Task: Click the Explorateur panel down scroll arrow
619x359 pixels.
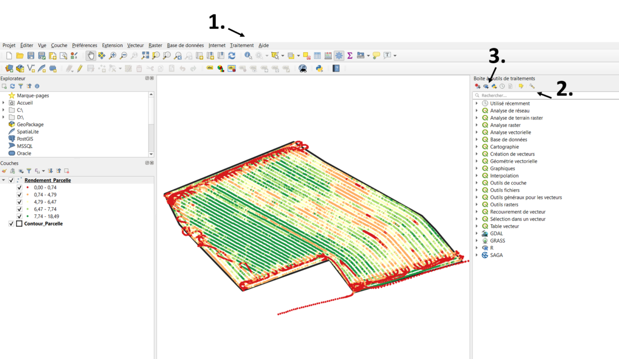Action: point(151,154)
